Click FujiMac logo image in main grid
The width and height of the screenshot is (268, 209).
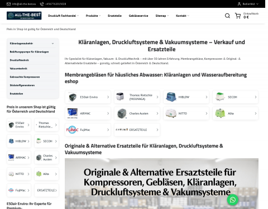point(73,130)
